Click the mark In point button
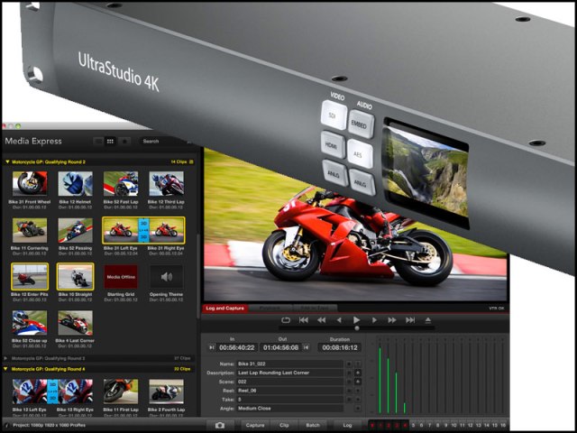This screenshot has width=577, height=433. pyautogui.click(x=212, y=347)
